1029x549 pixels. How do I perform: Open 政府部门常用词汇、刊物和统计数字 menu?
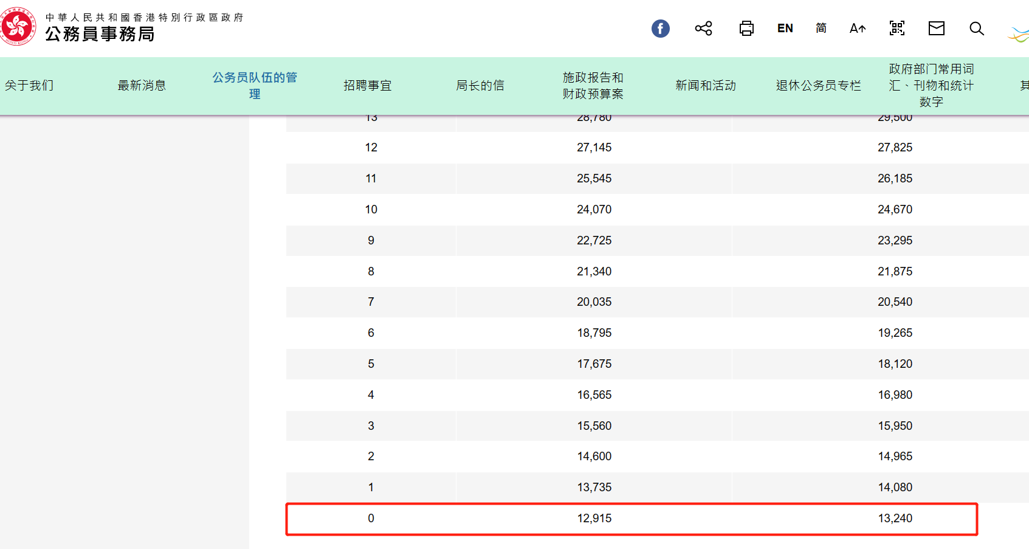click(x=931, y=86)
